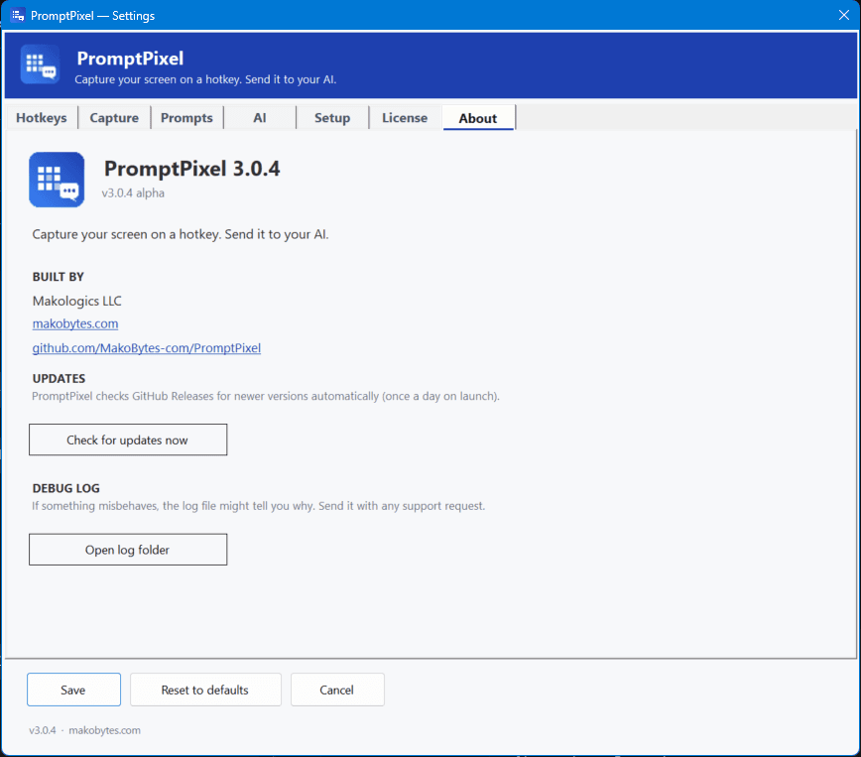Click the PromptPixel logo in blue header
The width and height of the screenshot is (861, 757).
click(40, 64)
